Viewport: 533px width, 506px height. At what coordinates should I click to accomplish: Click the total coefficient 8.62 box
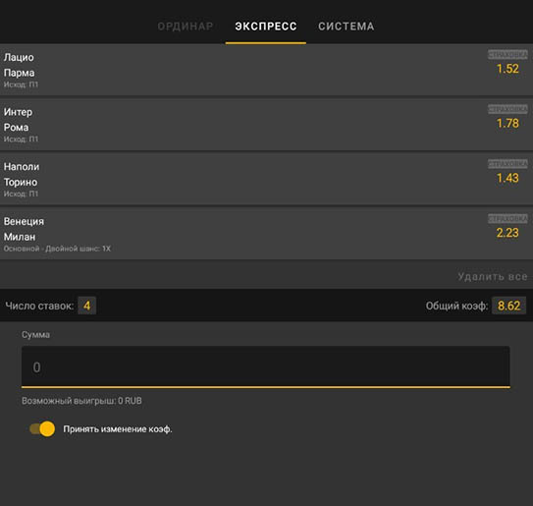[x=508, y=306]
